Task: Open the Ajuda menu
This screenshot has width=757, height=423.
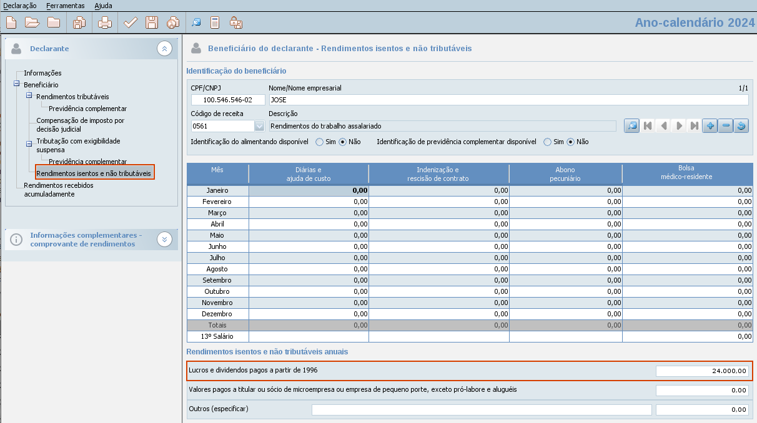Action: pyautogui.click(x=104, y=6)
